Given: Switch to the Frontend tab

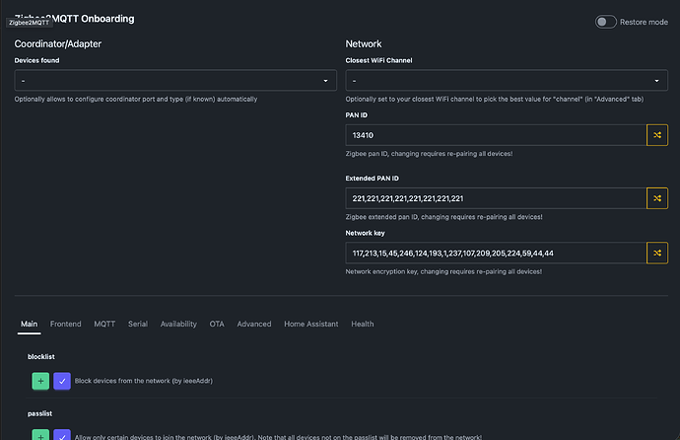Looking at the screenshot, I should coord(65,325).
